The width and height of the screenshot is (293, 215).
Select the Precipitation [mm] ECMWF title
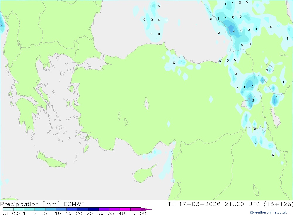click(42, 204)
